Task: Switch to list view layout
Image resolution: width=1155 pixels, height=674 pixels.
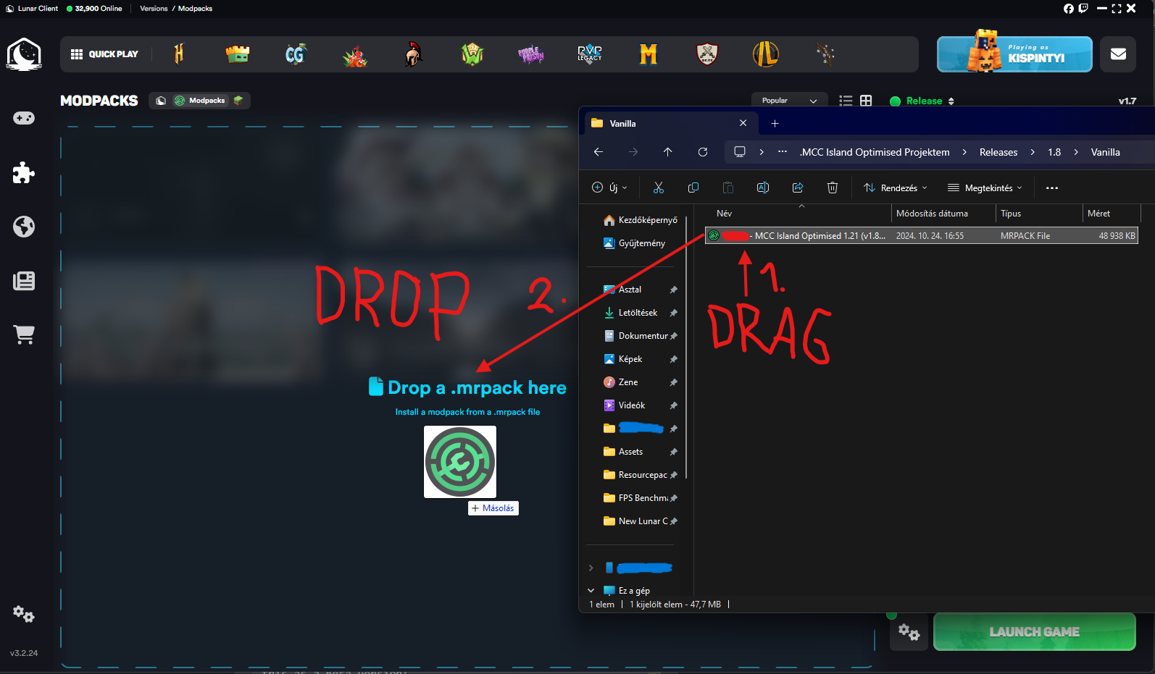Action: [846, 101]
